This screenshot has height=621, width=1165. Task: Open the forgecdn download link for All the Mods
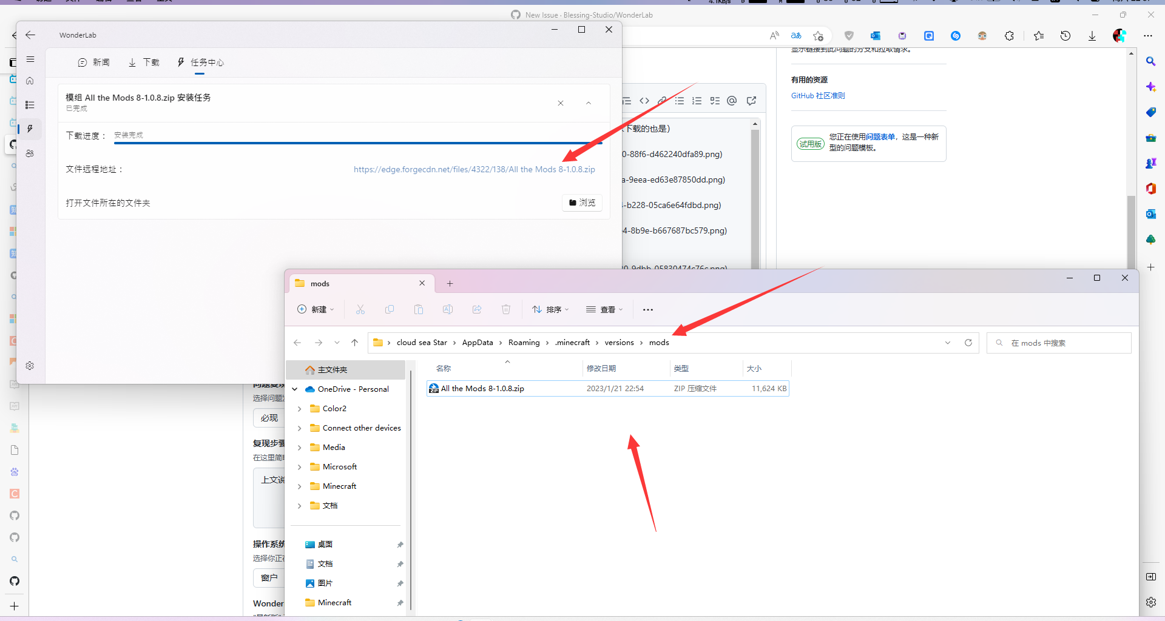point(474,169)
